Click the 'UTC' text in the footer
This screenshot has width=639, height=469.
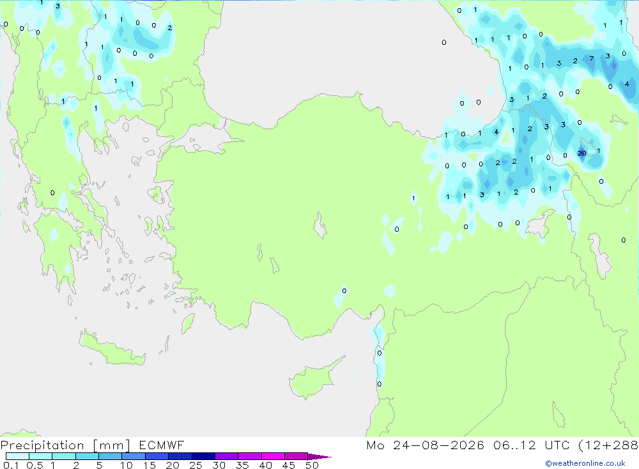click(x=557, y=445)
